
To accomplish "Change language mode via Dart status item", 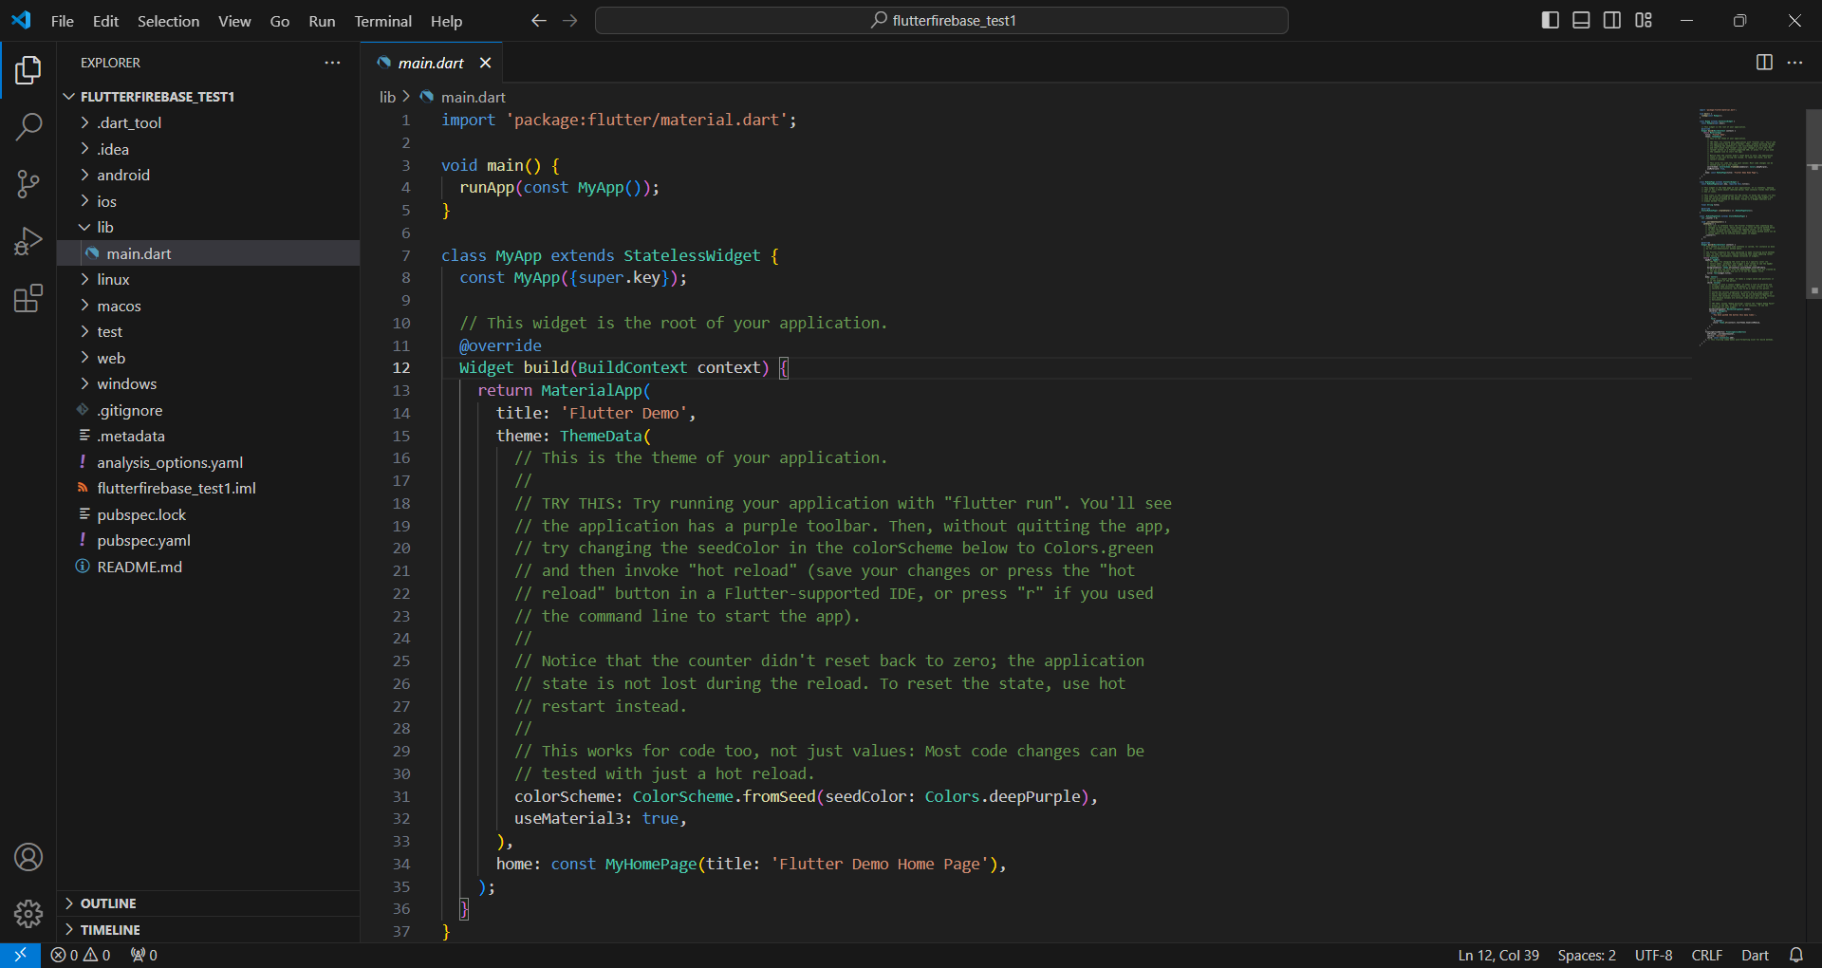I will (x=1755, y=955).
